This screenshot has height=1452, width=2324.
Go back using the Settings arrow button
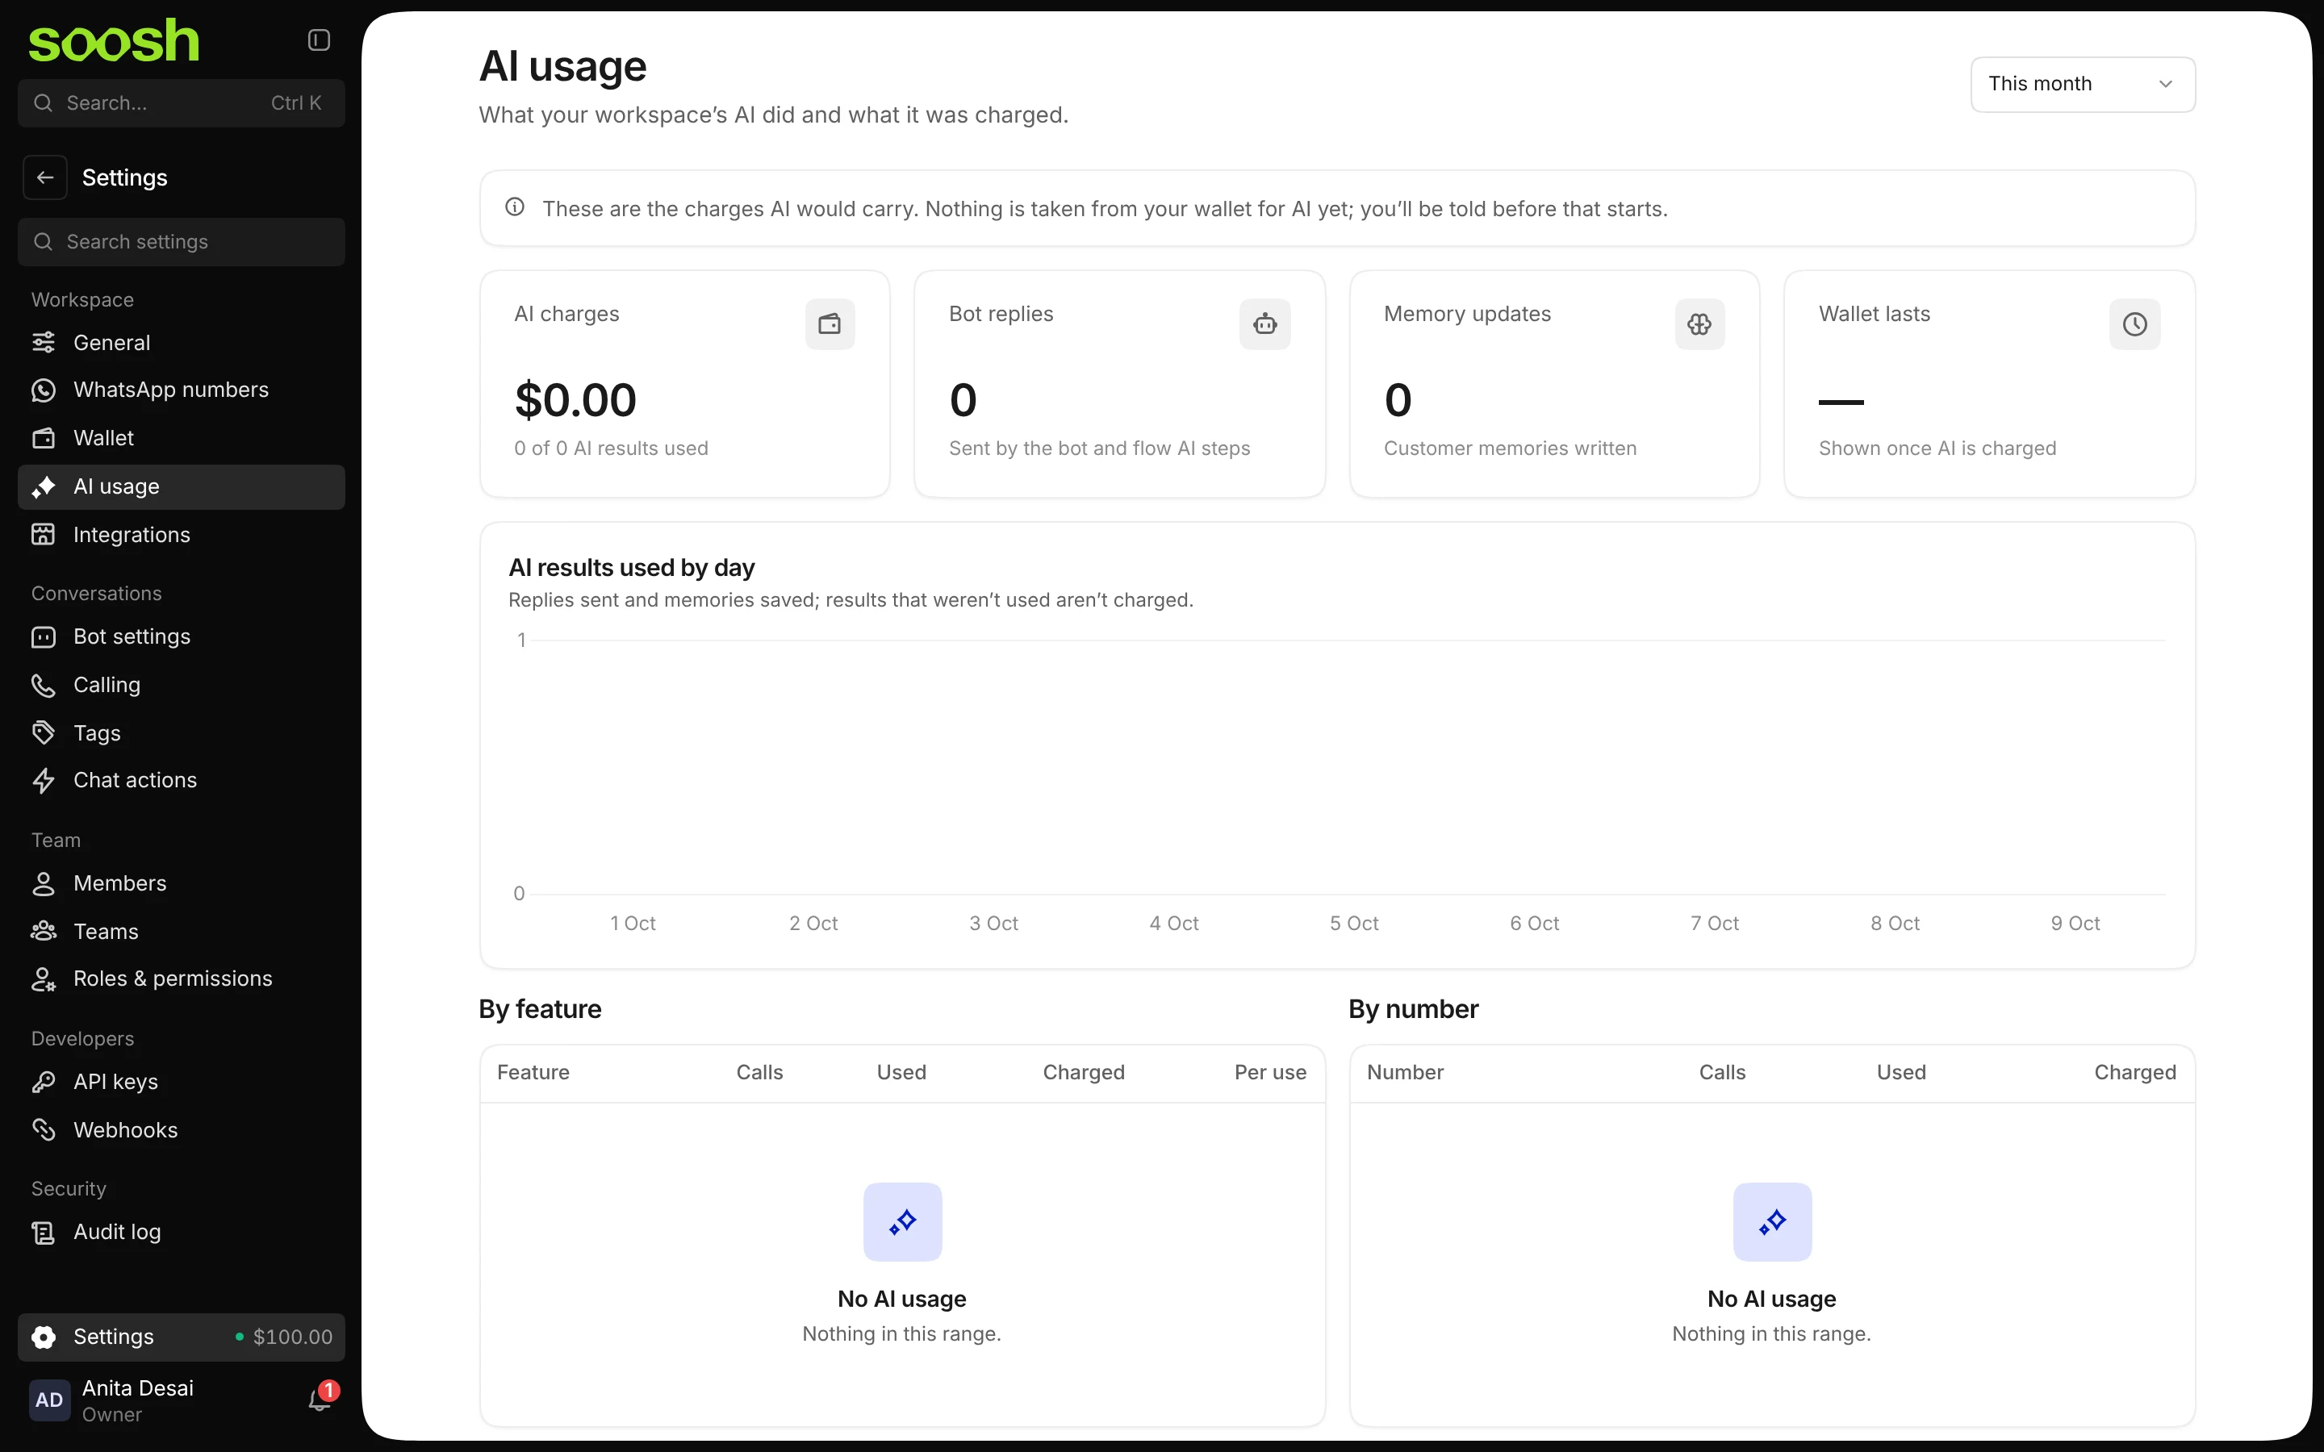pos(45,177)
